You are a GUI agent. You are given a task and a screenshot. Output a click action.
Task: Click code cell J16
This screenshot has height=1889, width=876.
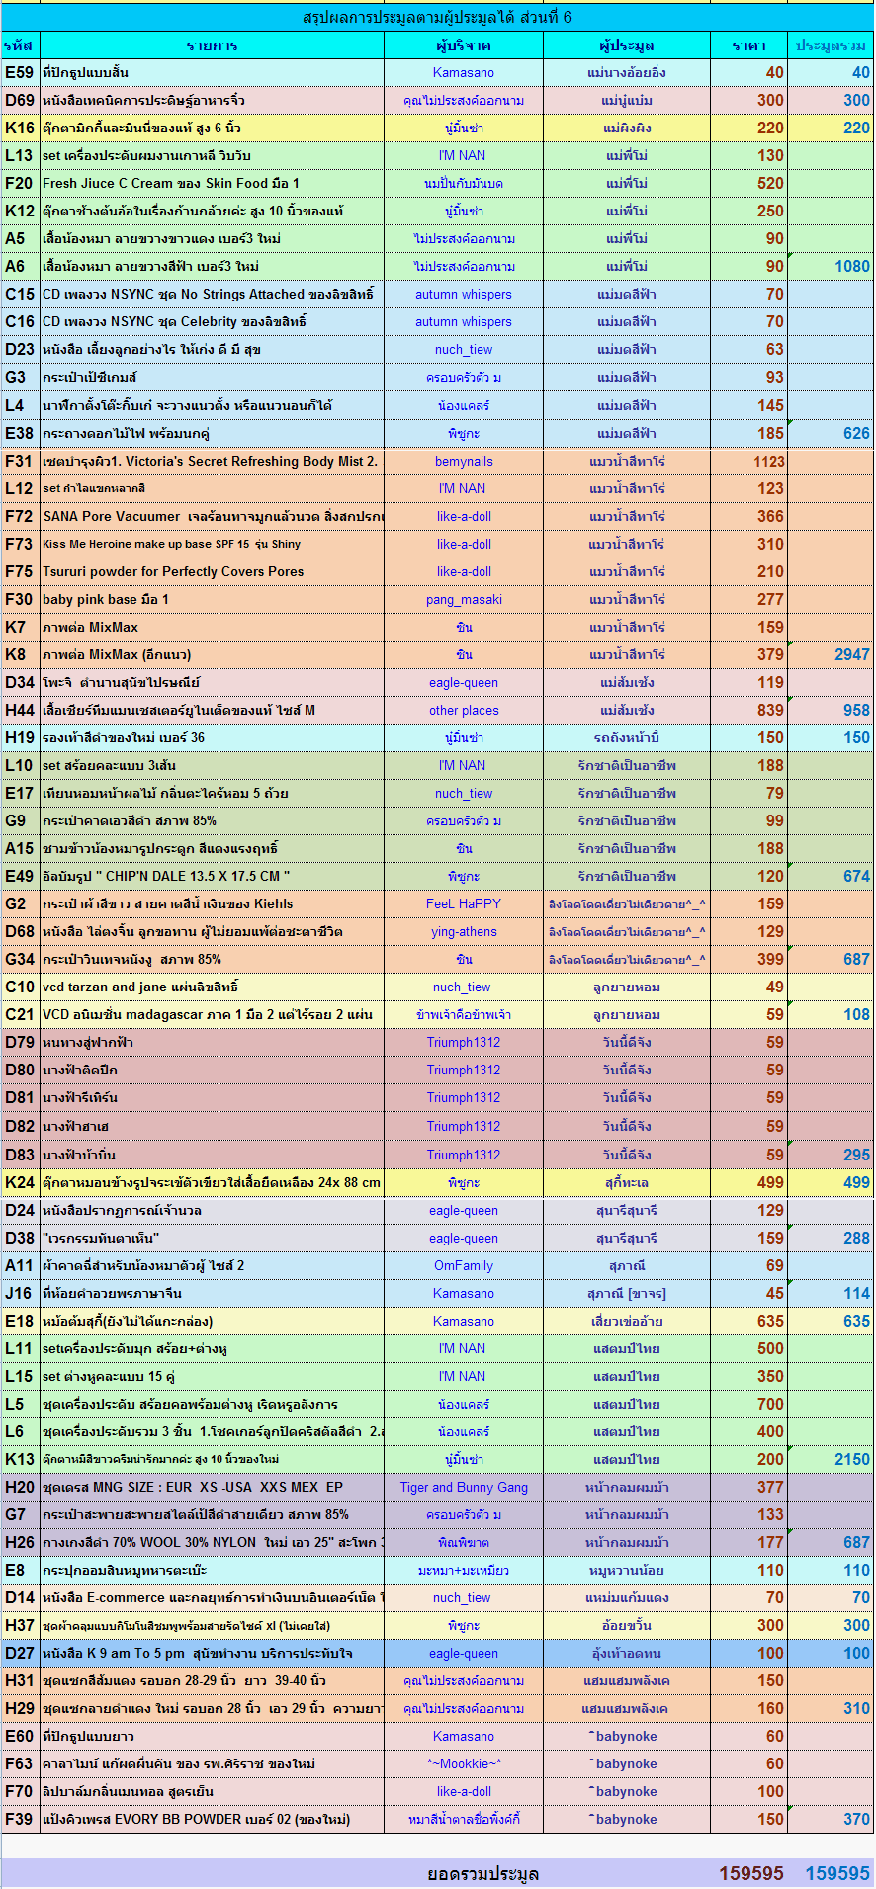[20, 1293]
